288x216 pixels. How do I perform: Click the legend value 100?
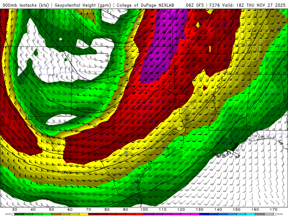(144, 210)
